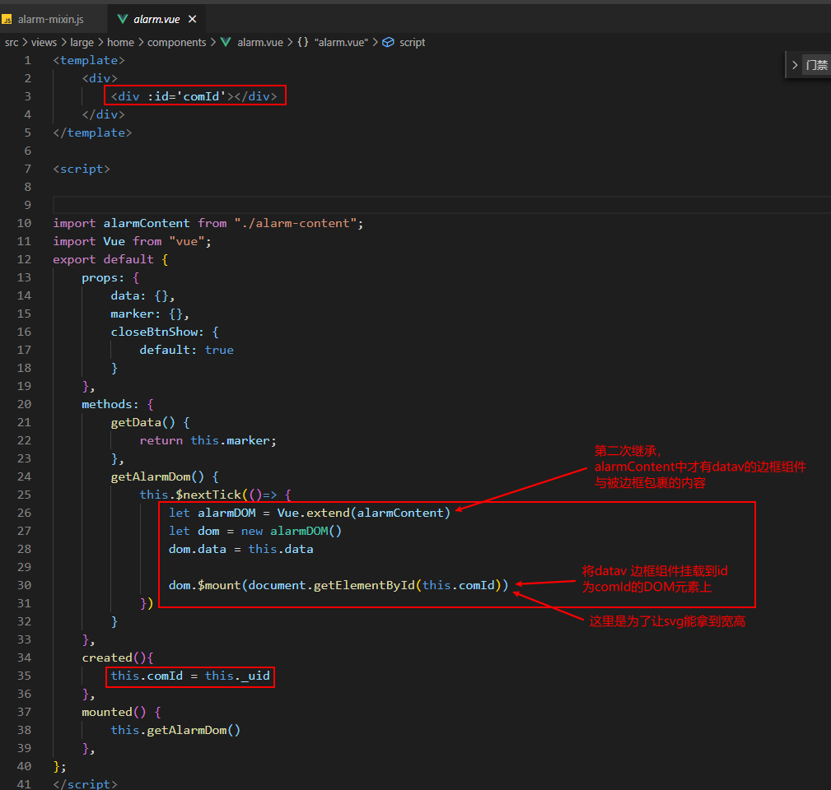Click the <template> opening tag on line 1
The image size is (831, 790).
pos(88,60)
